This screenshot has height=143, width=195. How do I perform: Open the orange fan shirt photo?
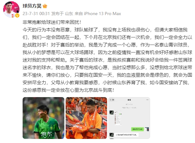(86, 118)
